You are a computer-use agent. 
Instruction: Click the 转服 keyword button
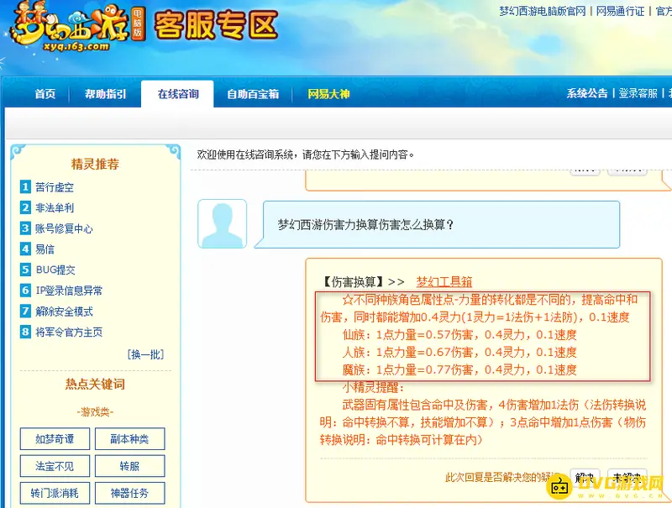(x=129, y=465)
